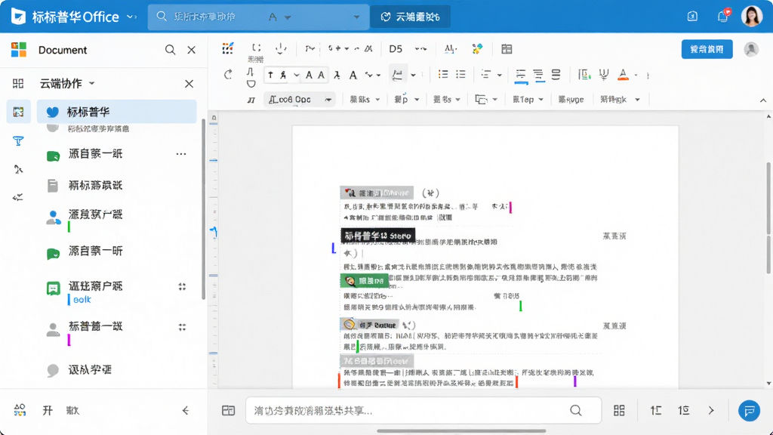Collapse the ribbon with the up chevron
This screenshot has width=773, height=435.
point(762,100)
